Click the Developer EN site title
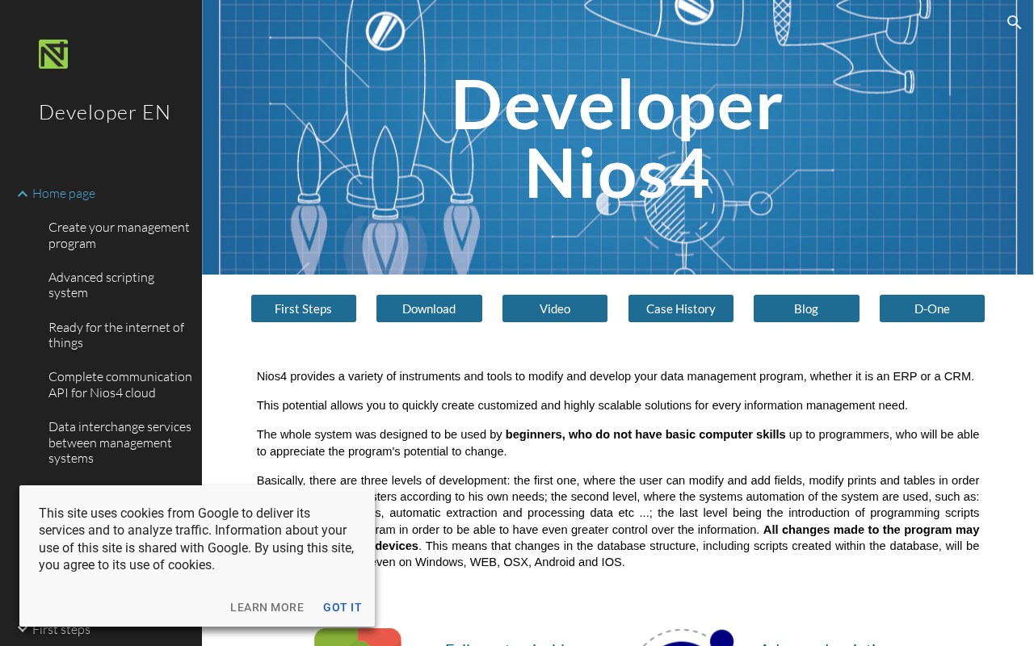 click(x=105, y=112)
